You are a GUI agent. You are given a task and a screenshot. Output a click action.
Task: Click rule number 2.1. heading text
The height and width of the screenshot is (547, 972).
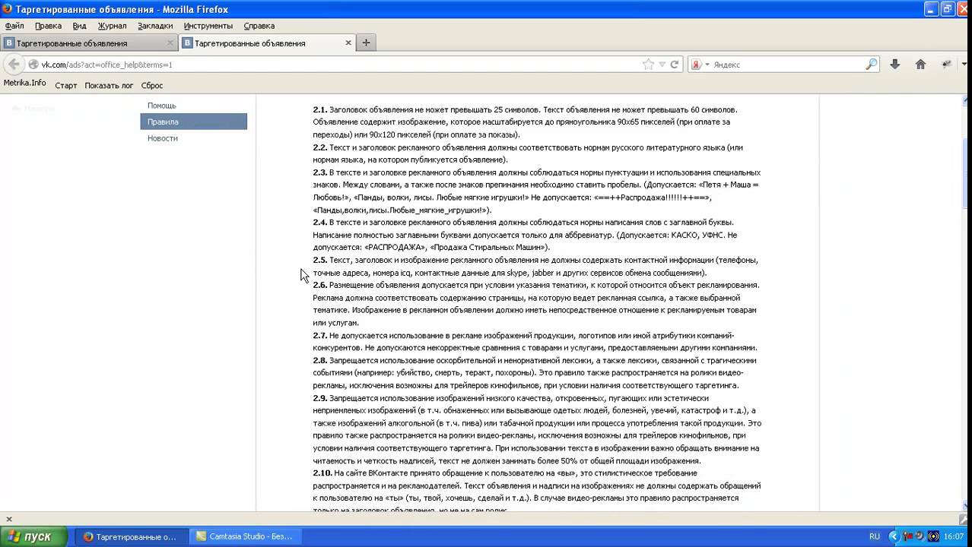click(319, 109)
